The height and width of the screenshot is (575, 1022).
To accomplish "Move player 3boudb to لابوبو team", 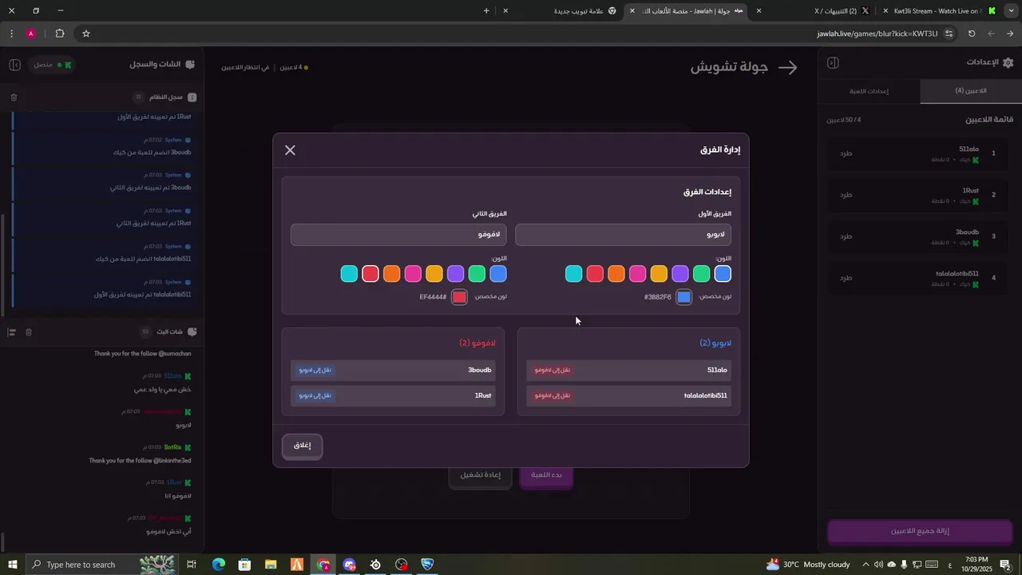I will 315,370.
